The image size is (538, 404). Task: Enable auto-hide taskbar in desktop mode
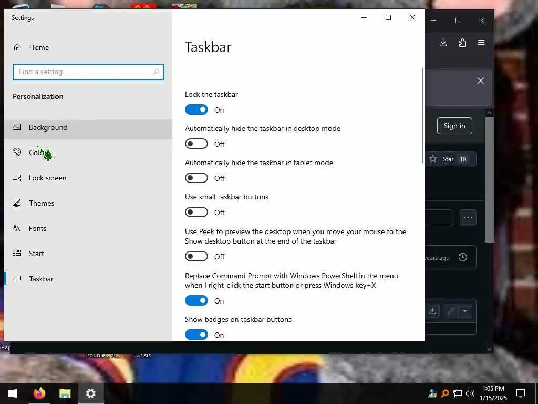click(196, 144)
